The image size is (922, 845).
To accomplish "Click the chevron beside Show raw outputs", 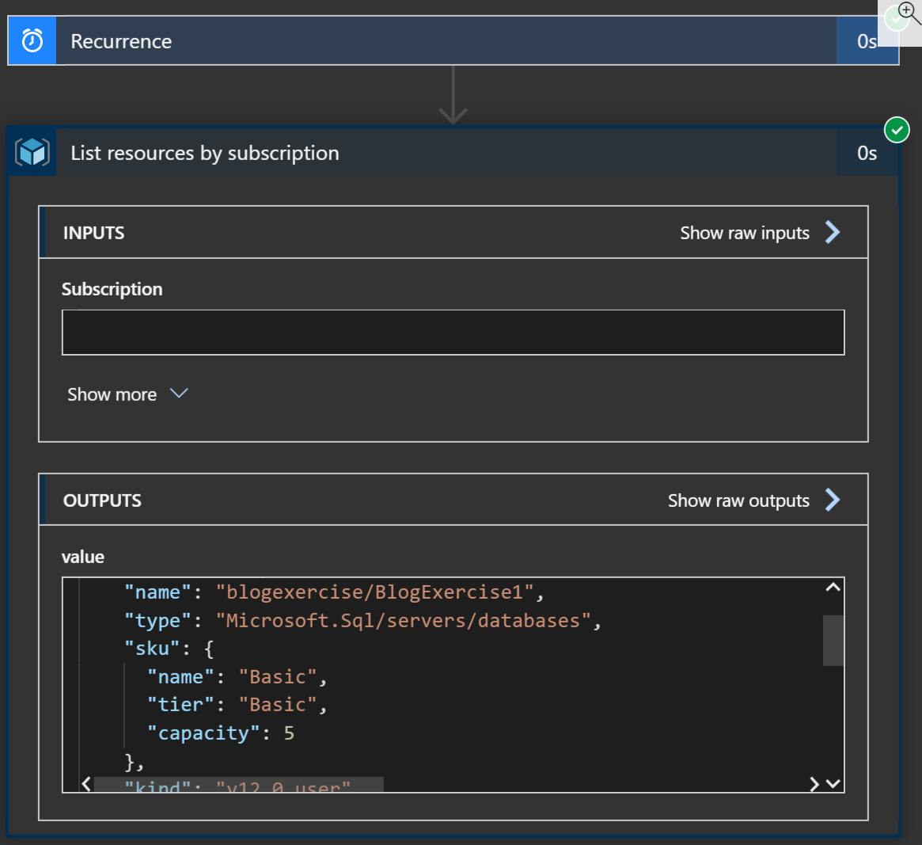I will (x=833, y=500).
